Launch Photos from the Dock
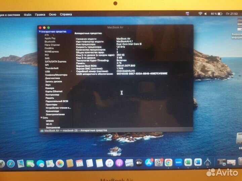 pyautogui.click(x=60, y=164)
